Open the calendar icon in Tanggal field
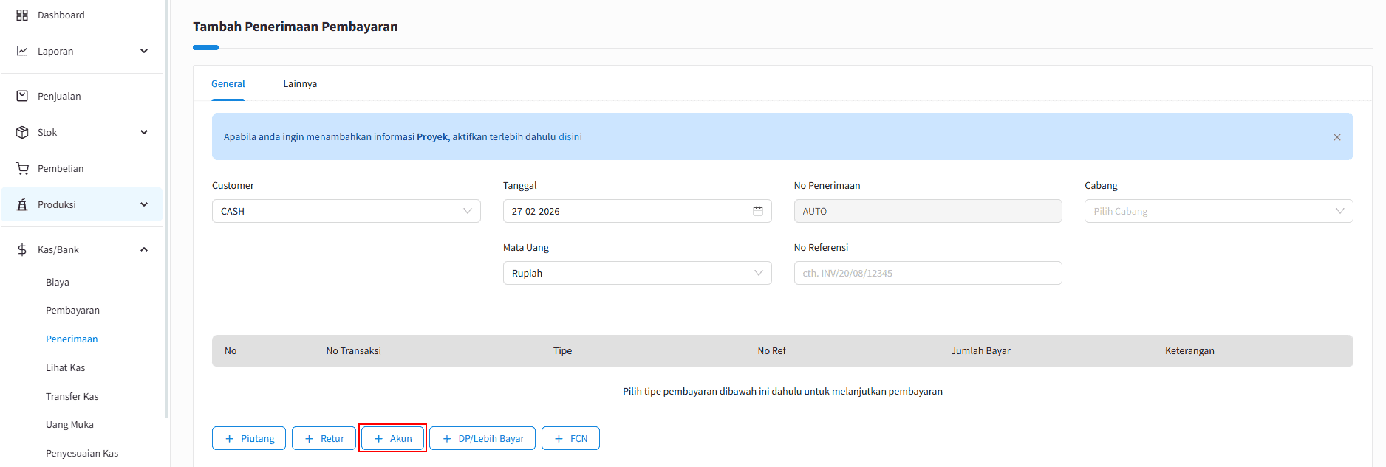Image resolution: width=1386 pixels, height=467 pixels. [757, 211]
